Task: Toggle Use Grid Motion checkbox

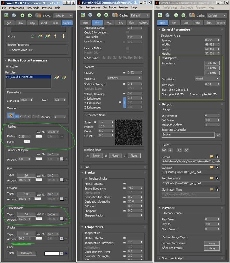Action: tap(124, 42)
